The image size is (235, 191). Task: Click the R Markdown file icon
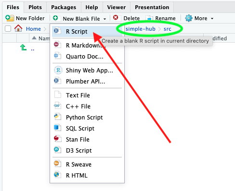(x=57, y=45)
